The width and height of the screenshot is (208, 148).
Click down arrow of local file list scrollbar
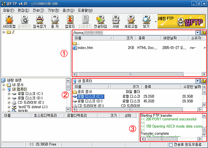(204, 105)
